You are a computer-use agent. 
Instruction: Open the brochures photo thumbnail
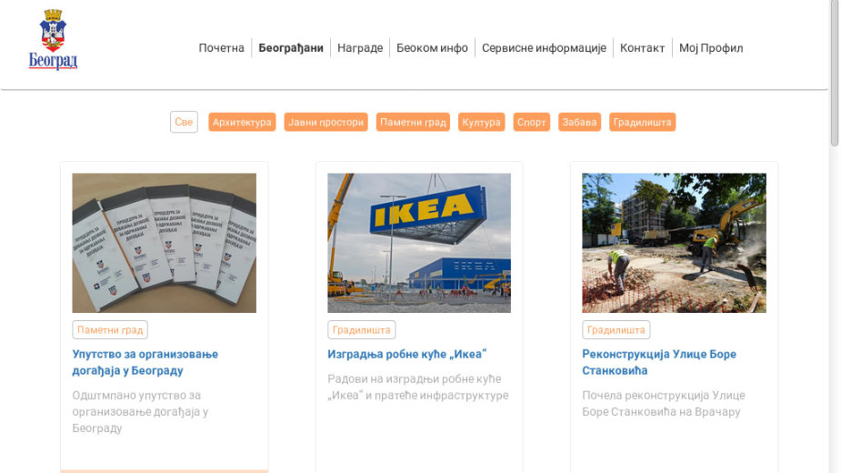(165, 243)
